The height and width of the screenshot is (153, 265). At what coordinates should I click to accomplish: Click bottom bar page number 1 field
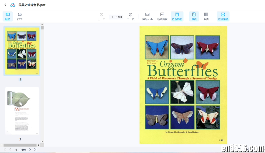tap(16, 149)
